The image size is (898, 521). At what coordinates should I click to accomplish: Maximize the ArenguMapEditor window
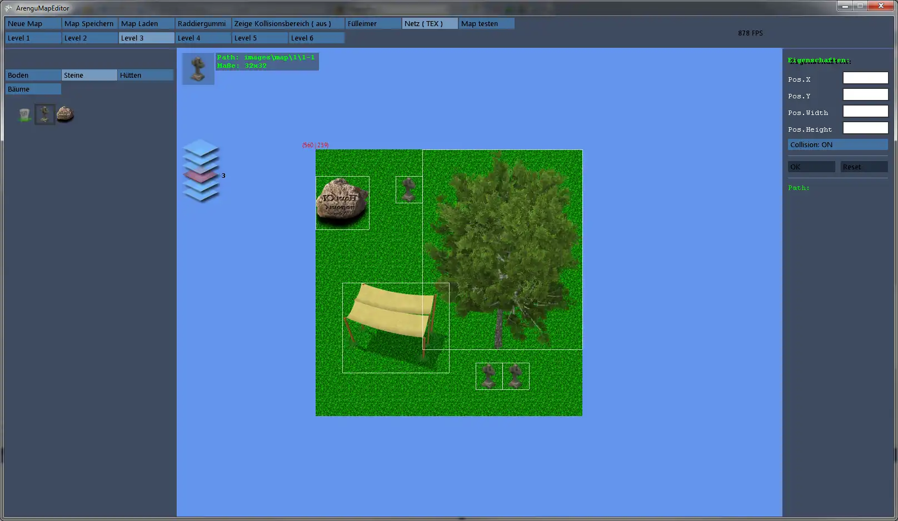860,6
